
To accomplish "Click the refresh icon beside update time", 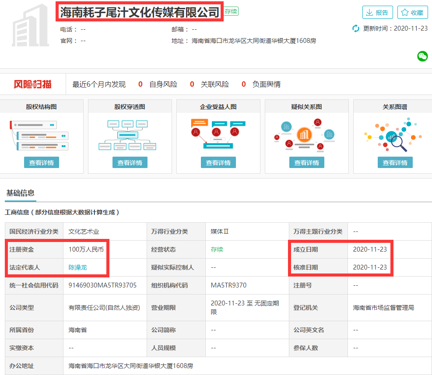I will tap(356, 28).
